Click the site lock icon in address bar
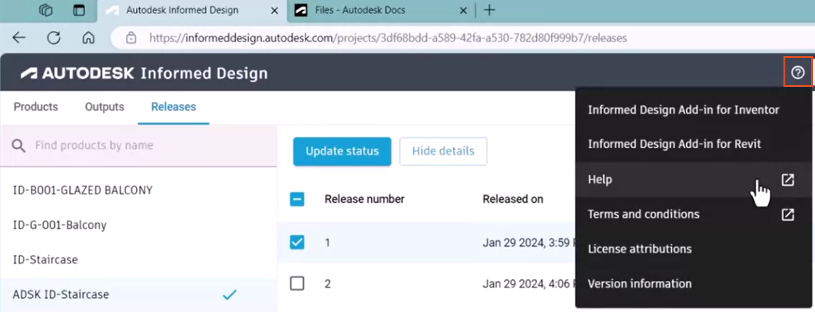The height and width of the screenshot is (312, 815). pos(131,38)
